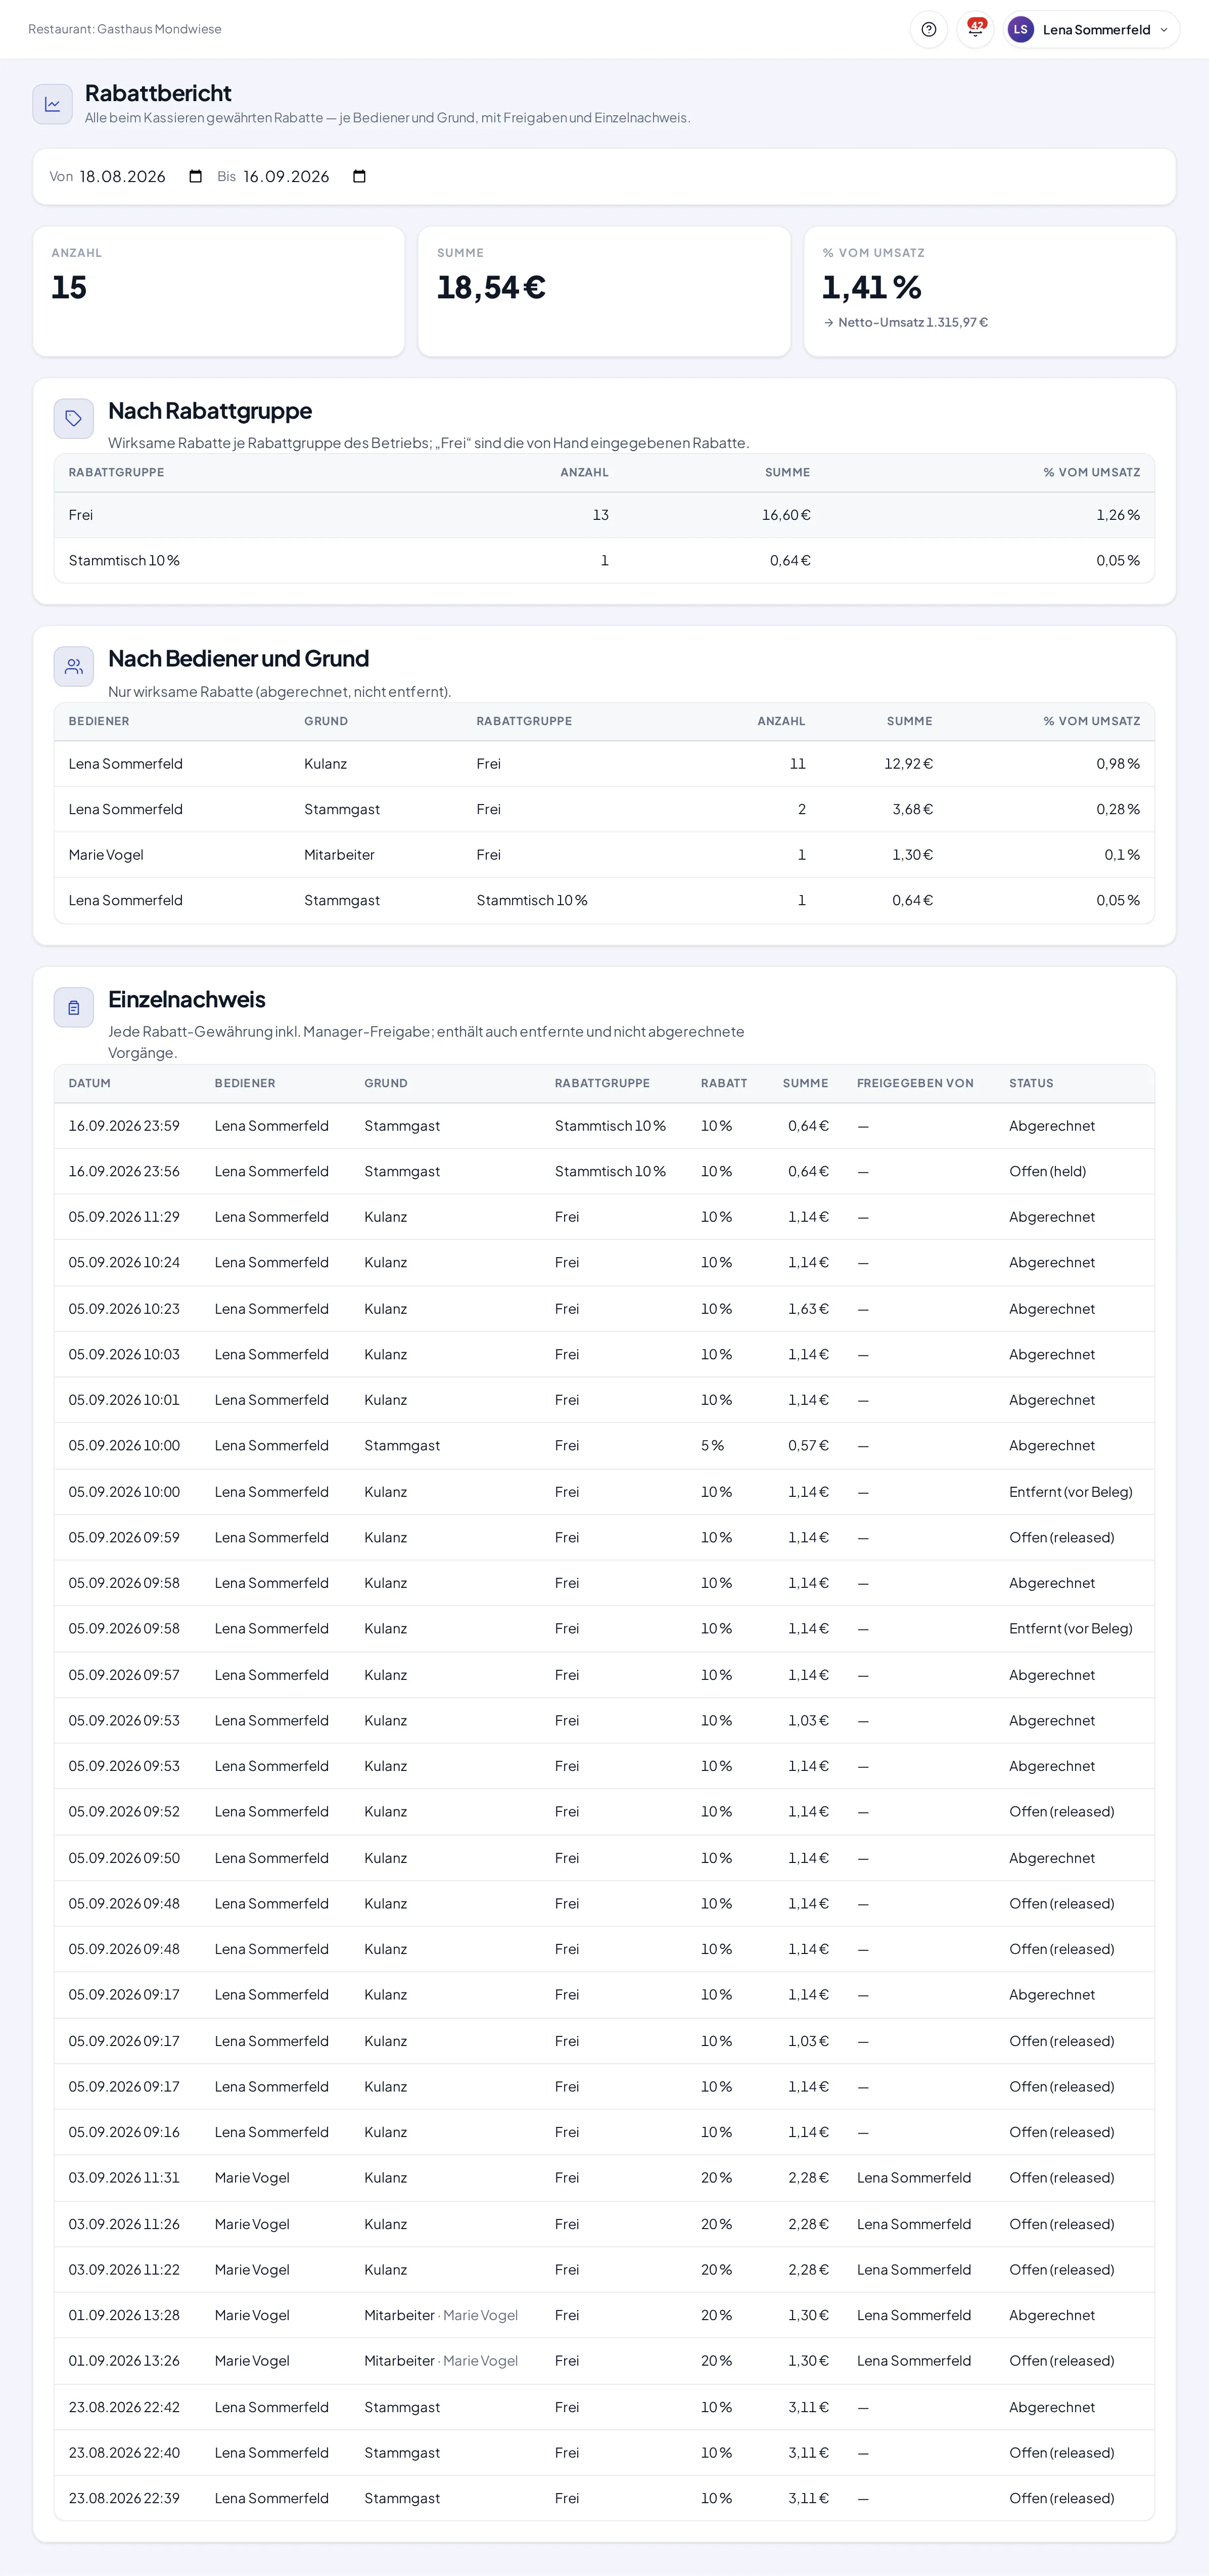Click the Netto-Umsatz 1.315,97 € link
Viewport: 1209px width, 2576px height.
click(905, 322)
